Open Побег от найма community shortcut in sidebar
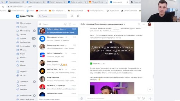The width and height of the screenshot is (180, 101). pyautogui.click(x=26, y=95)
